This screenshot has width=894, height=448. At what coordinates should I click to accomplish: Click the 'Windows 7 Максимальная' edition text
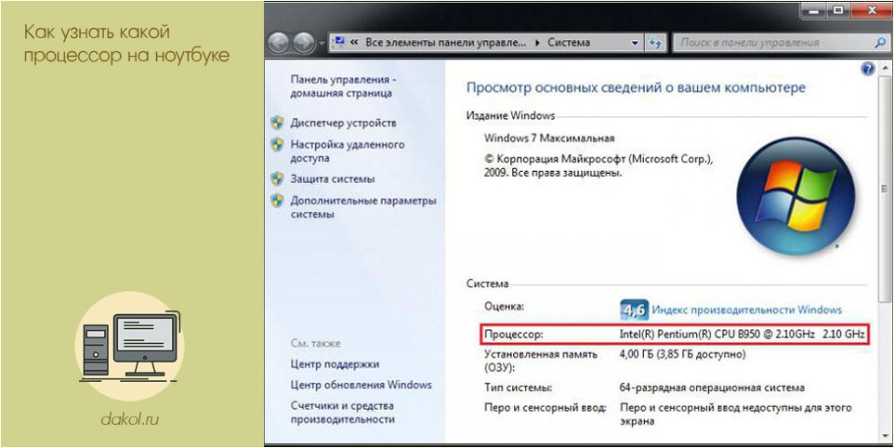coord(549,138)
